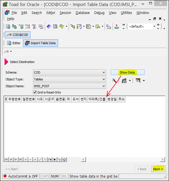The height and width of the screenshot is (181, 169).
Task: Click the plus insert record icon
Action: pyautogui.click(x=26, y=160)
